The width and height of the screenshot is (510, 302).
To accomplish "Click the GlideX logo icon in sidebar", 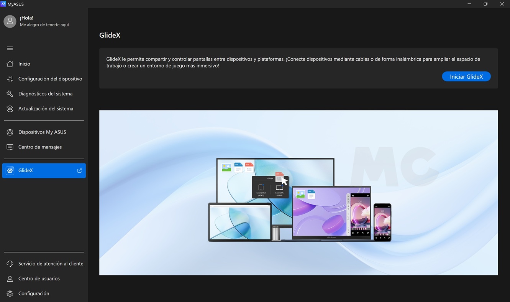I will coord(10,171).
